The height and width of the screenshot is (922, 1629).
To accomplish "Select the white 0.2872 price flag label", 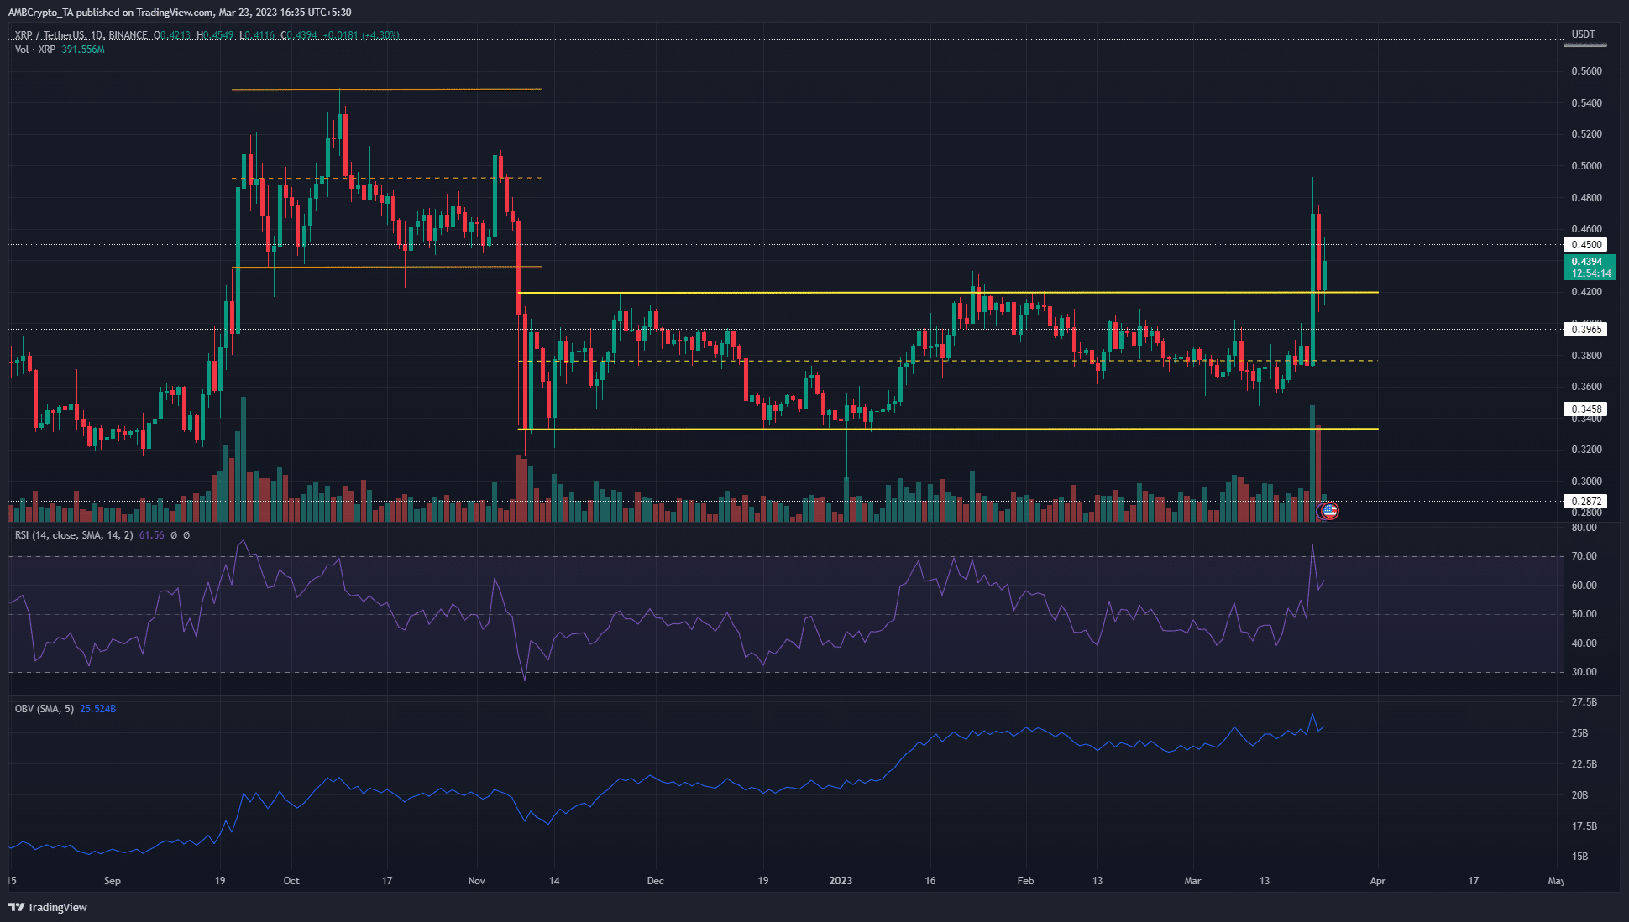I will coord(1587,501).
